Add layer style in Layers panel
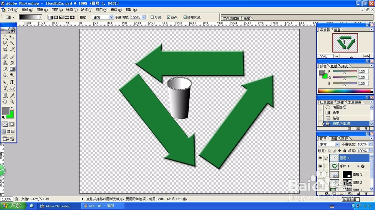375x210 pixels. click(x=327, y=193)
